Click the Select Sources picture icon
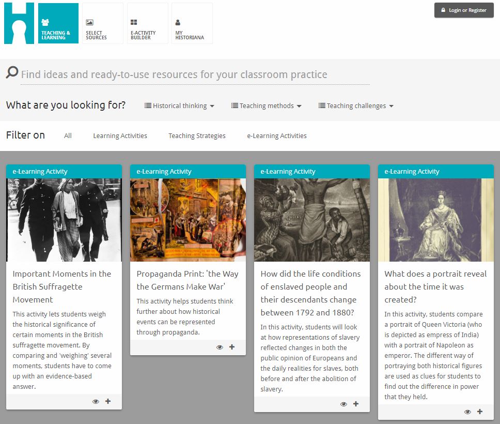The width and height of the screenshot is (500, 424). pyautogui.click(x=89, y=22)
